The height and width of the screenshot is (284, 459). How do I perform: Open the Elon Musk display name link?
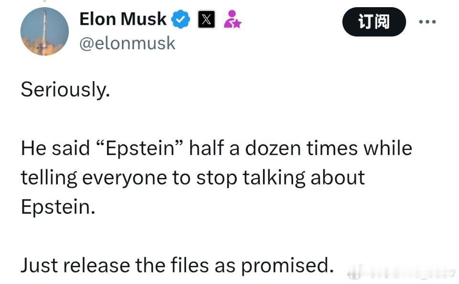coord(123,19)
